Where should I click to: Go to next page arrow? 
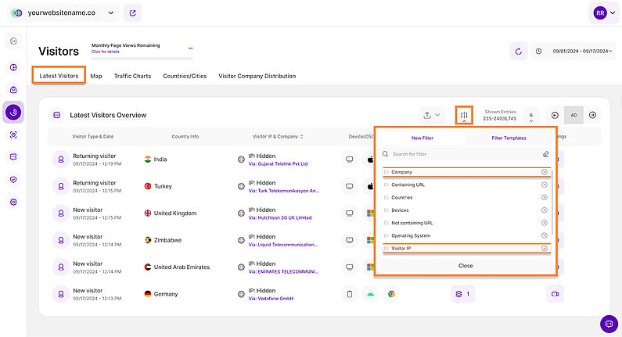(593, 115)
